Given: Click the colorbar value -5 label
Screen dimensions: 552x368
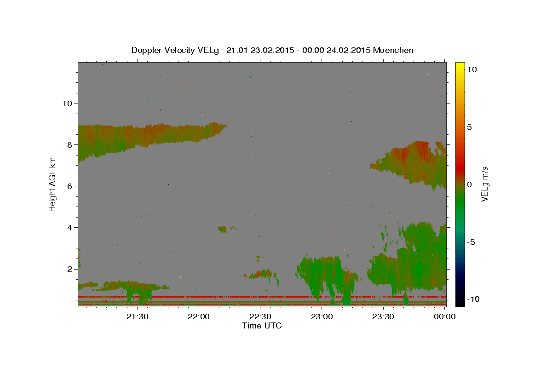Looking at the screenshot, I should click(x=471, y=242).
